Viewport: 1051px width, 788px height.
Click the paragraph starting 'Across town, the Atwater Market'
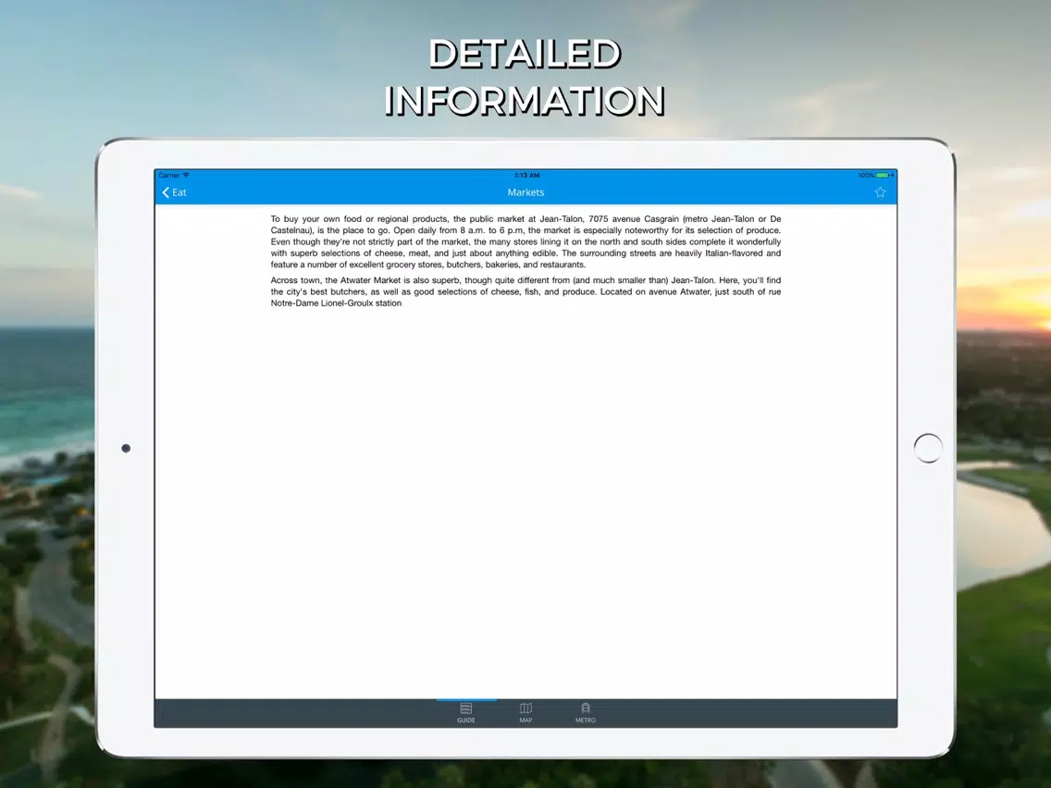click(x=525, y=291)
